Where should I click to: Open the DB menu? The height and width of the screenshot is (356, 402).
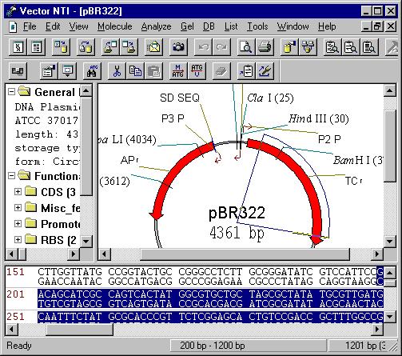coord(209,26)
